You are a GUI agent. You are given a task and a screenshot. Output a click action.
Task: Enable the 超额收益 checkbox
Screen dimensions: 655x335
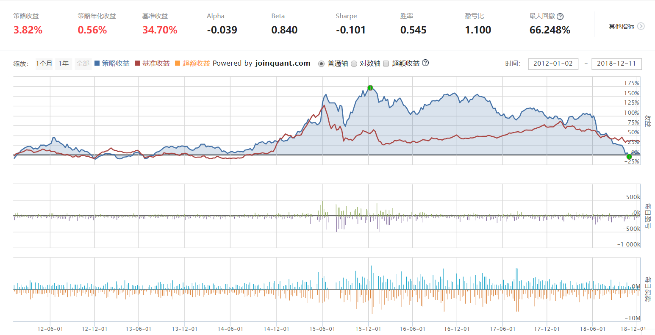[386, 64]
